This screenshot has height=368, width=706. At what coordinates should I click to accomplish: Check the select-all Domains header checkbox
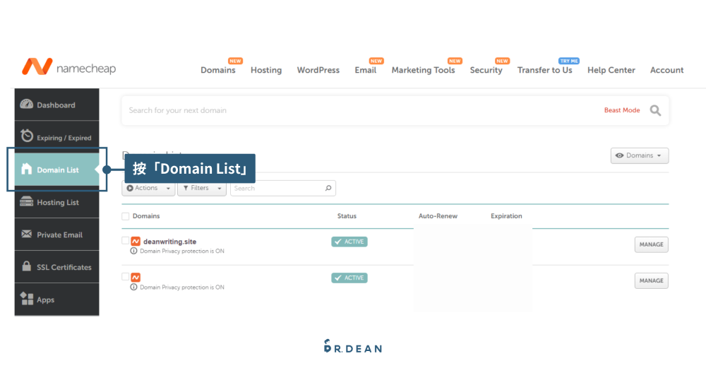click(126, 216)
